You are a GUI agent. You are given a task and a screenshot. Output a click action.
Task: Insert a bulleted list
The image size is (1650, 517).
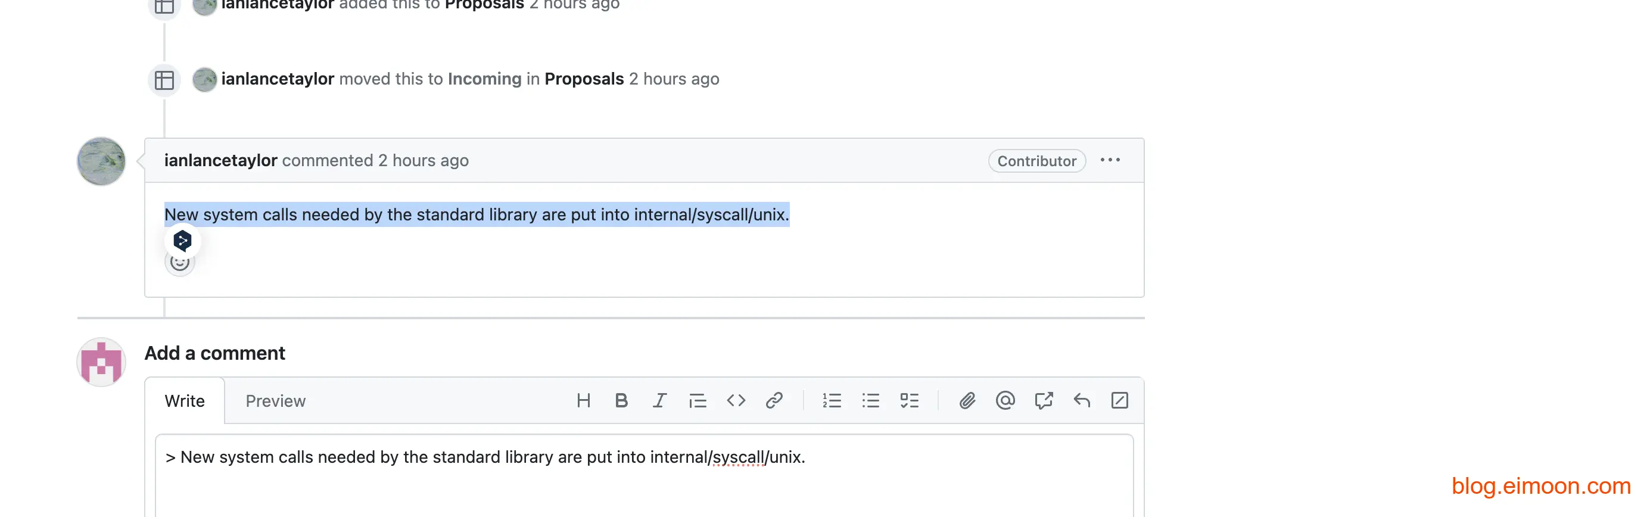coord(870,400)
